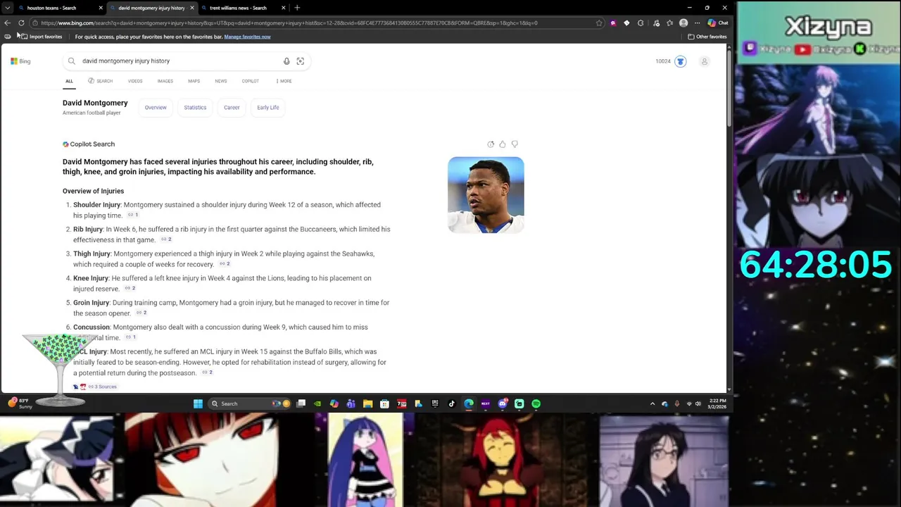Click the David Montgomery heading
The height and width of the screenshot is (507, 901).
pos(95,103)
